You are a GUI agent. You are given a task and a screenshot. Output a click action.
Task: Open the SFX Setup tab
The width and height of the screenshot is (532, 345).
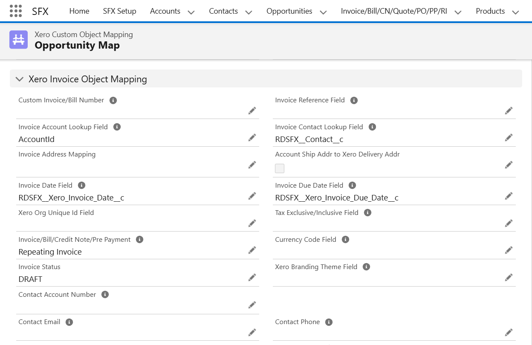[119, 11]
